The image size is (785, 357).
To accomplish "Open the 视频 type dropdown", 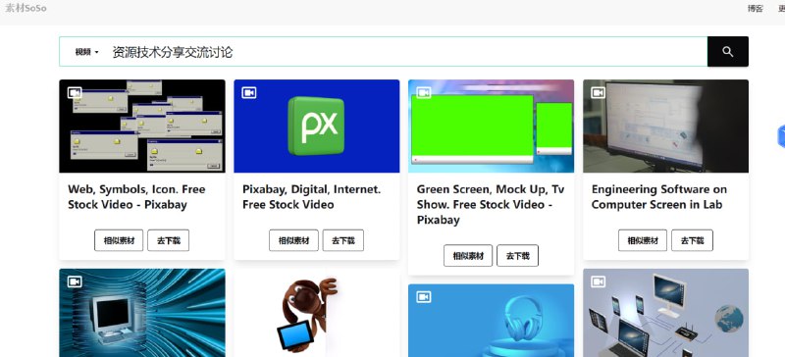I will 86,52.
